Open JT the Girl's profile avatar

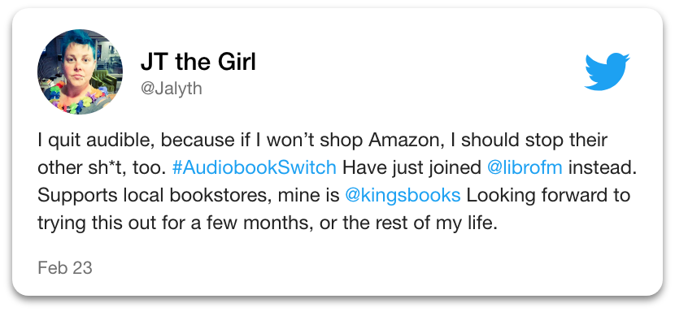pyautogui.click(x=80, y=71)
